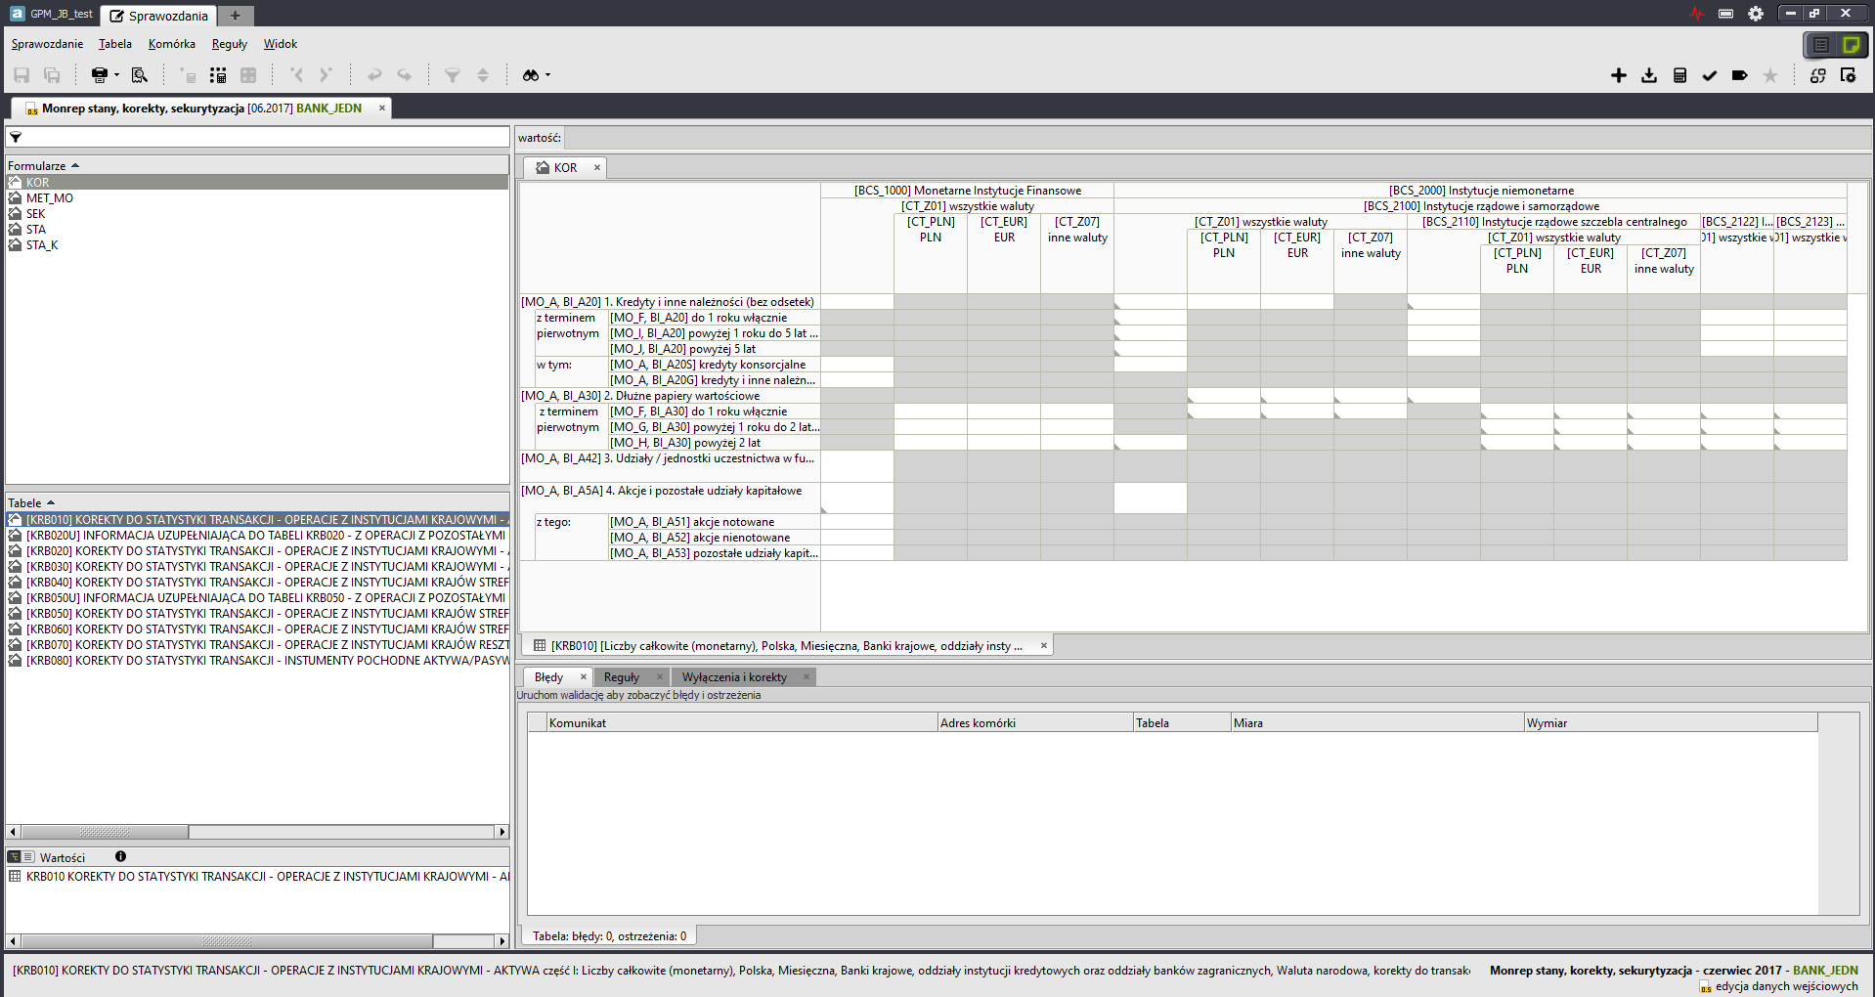Open the Komórka menu
1875x997 pixels.
pyautogui.click(x=172, y=44)
